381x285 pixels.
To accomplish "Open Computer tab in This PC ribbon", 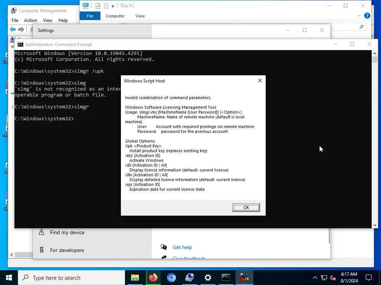I will [x=115, y=16].
